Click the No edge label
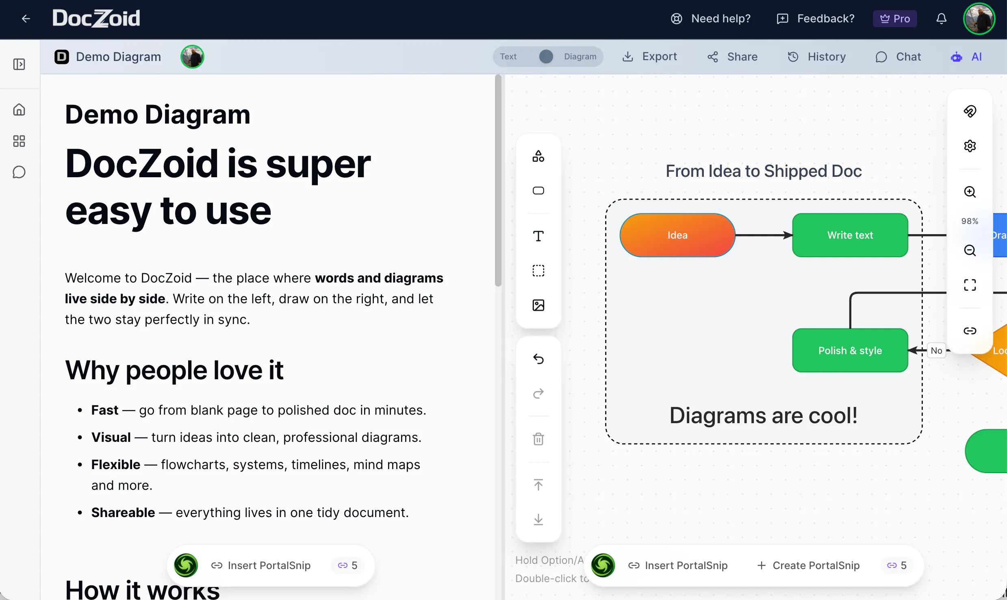This screenshot has width=1007, height=600. point(936,350)
